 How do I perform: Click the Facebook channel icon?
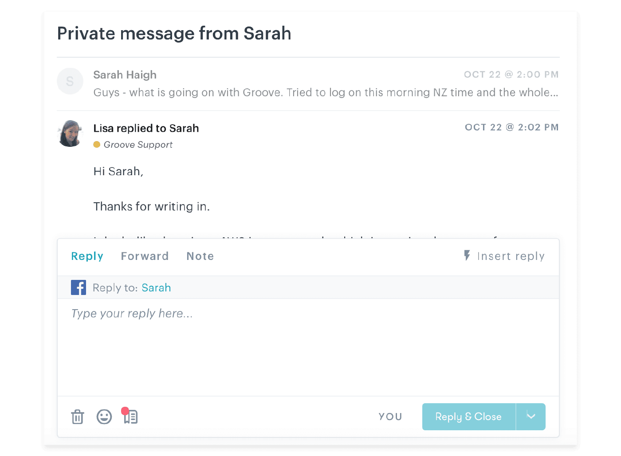click(79, 287)
